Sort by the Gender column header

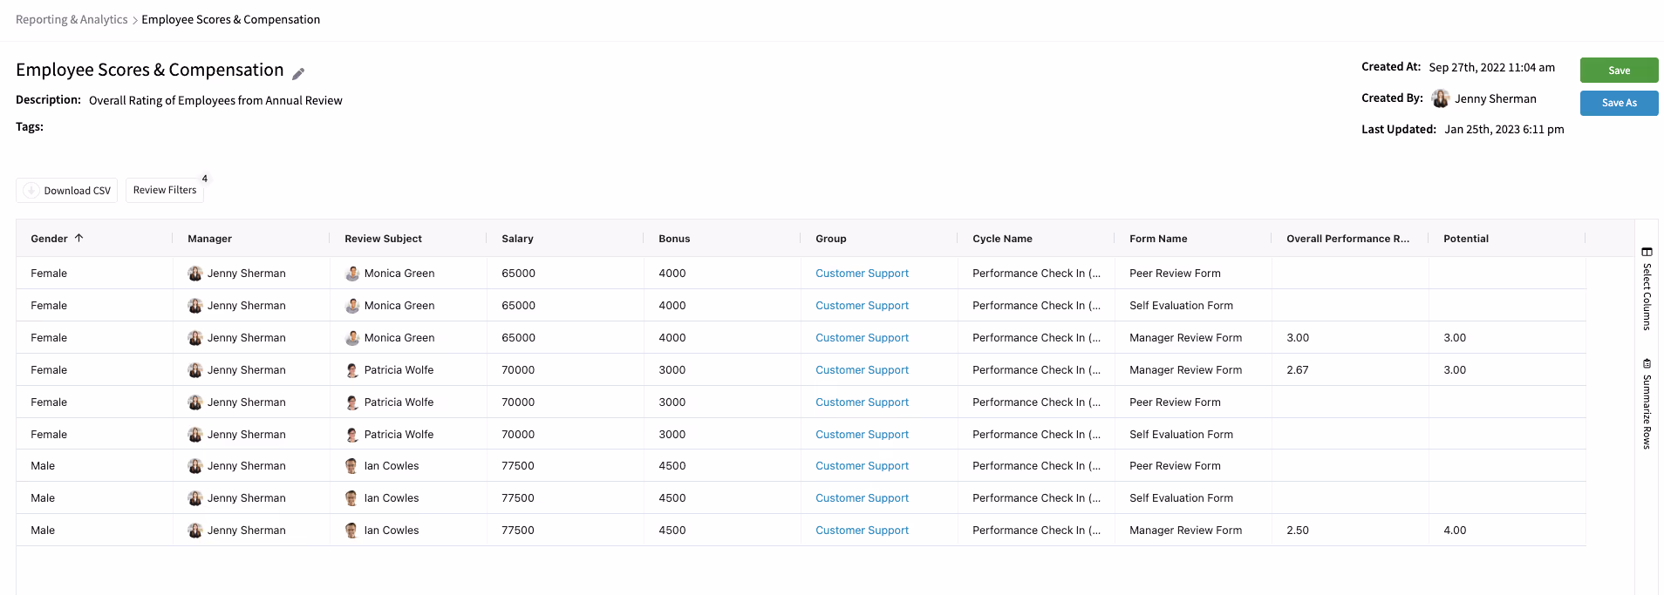(49, 239)
